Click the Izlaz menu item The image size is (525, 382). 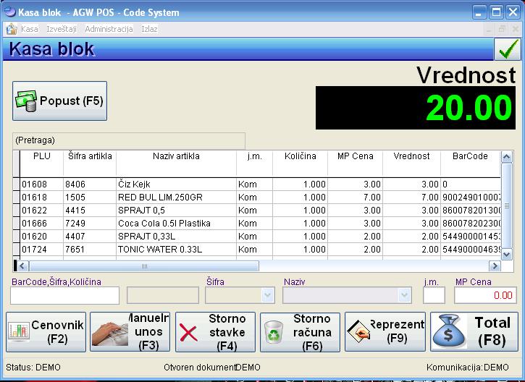[x=149, y=29]
